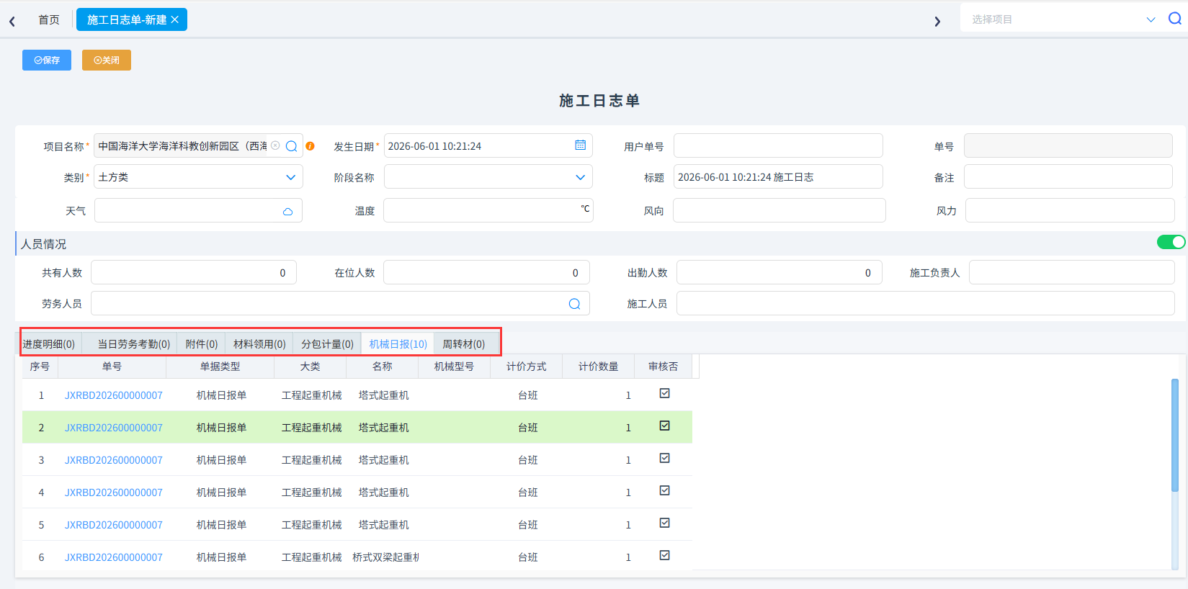Click the 用户单号 input field
This screenshot has width=1188, height=589.
(x=778, y=145)
